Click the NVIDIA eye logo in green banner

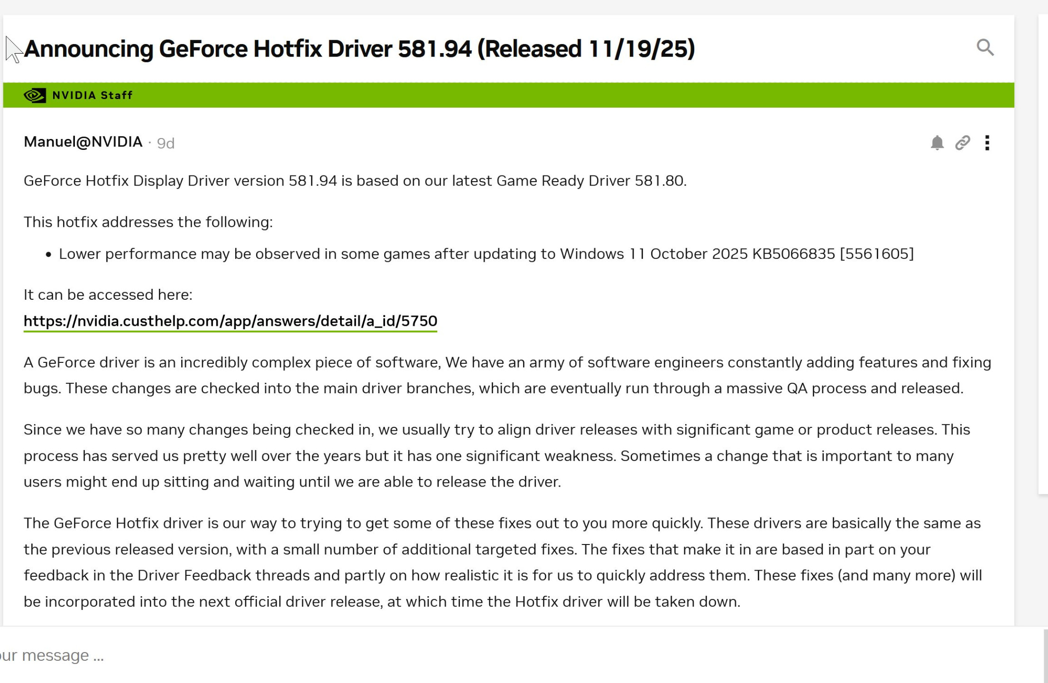(x=35, y=95)
